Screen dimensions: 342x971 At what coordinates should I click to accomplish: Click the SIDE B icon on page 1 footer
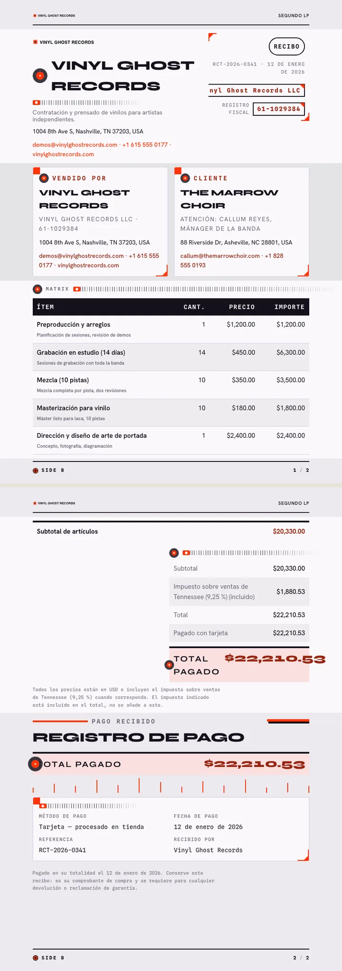click(36, 471)
